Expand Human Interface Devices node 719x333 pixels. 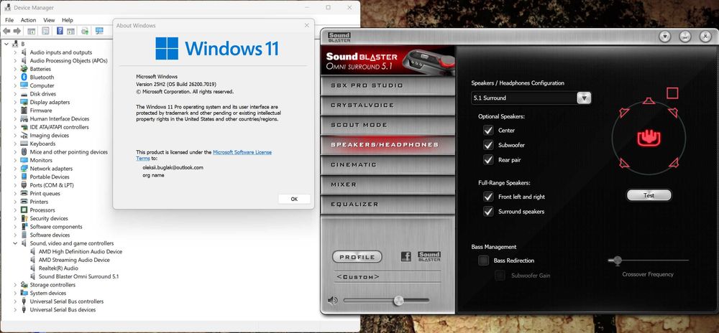(x=14, y=119)
